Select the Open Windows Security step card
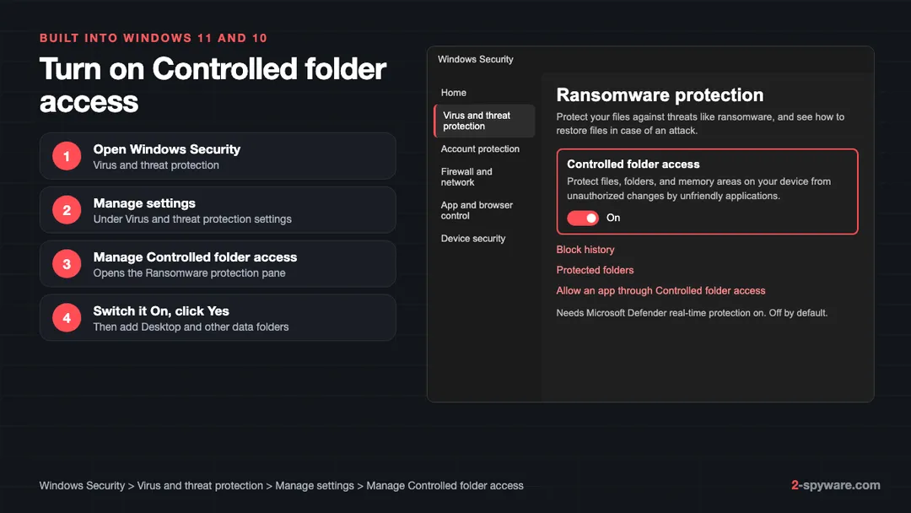This screenshot has width=911, height=513. click(218, 156)
